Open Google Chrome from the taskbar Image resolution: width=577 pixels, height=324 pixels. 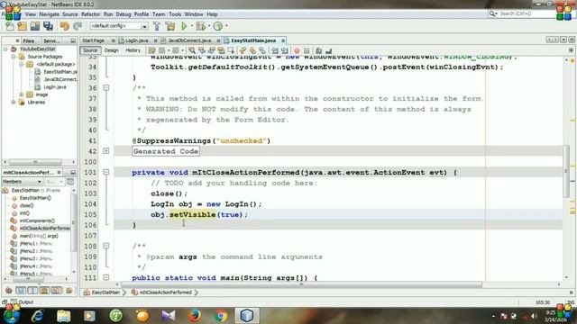pos(221,316)
